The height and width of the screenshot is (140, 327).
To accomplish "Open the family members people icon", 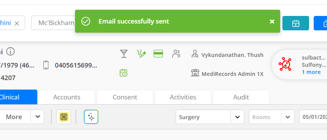I will pyautogui.click(x=176, y=54).
